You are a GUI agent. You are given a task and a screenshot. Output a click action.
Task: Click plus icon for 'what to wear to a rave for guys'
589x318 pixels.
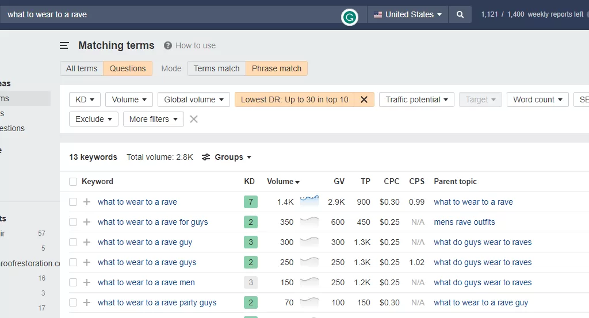[87, 223]
